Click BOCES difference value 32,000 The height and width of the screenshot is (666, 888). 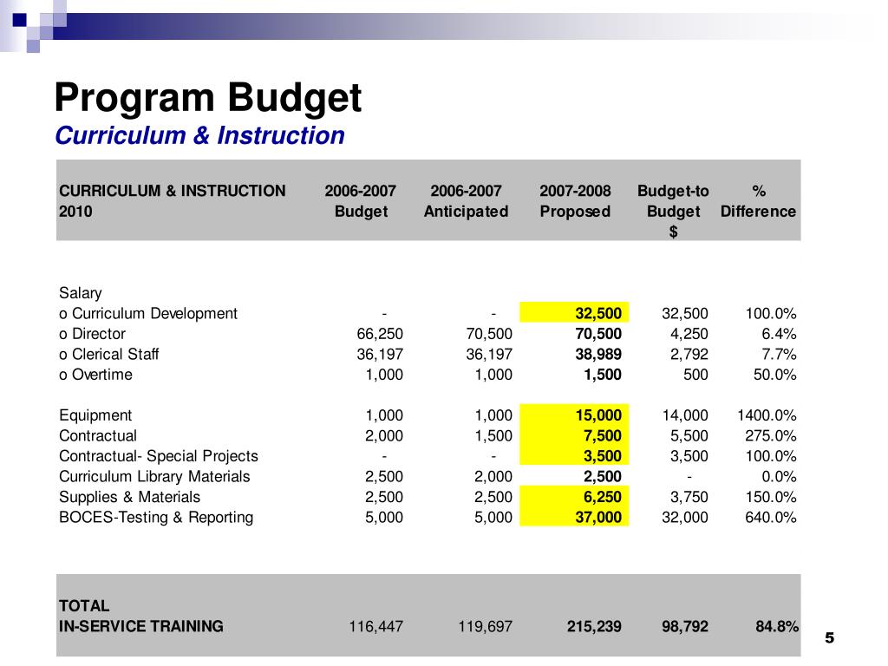coord(685,518)
